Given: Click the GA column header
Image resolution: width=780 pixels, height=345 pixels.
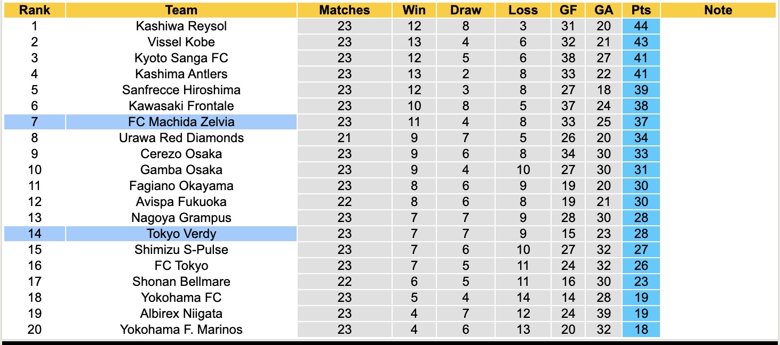Looking at the screenshot, I should (603, 10).
